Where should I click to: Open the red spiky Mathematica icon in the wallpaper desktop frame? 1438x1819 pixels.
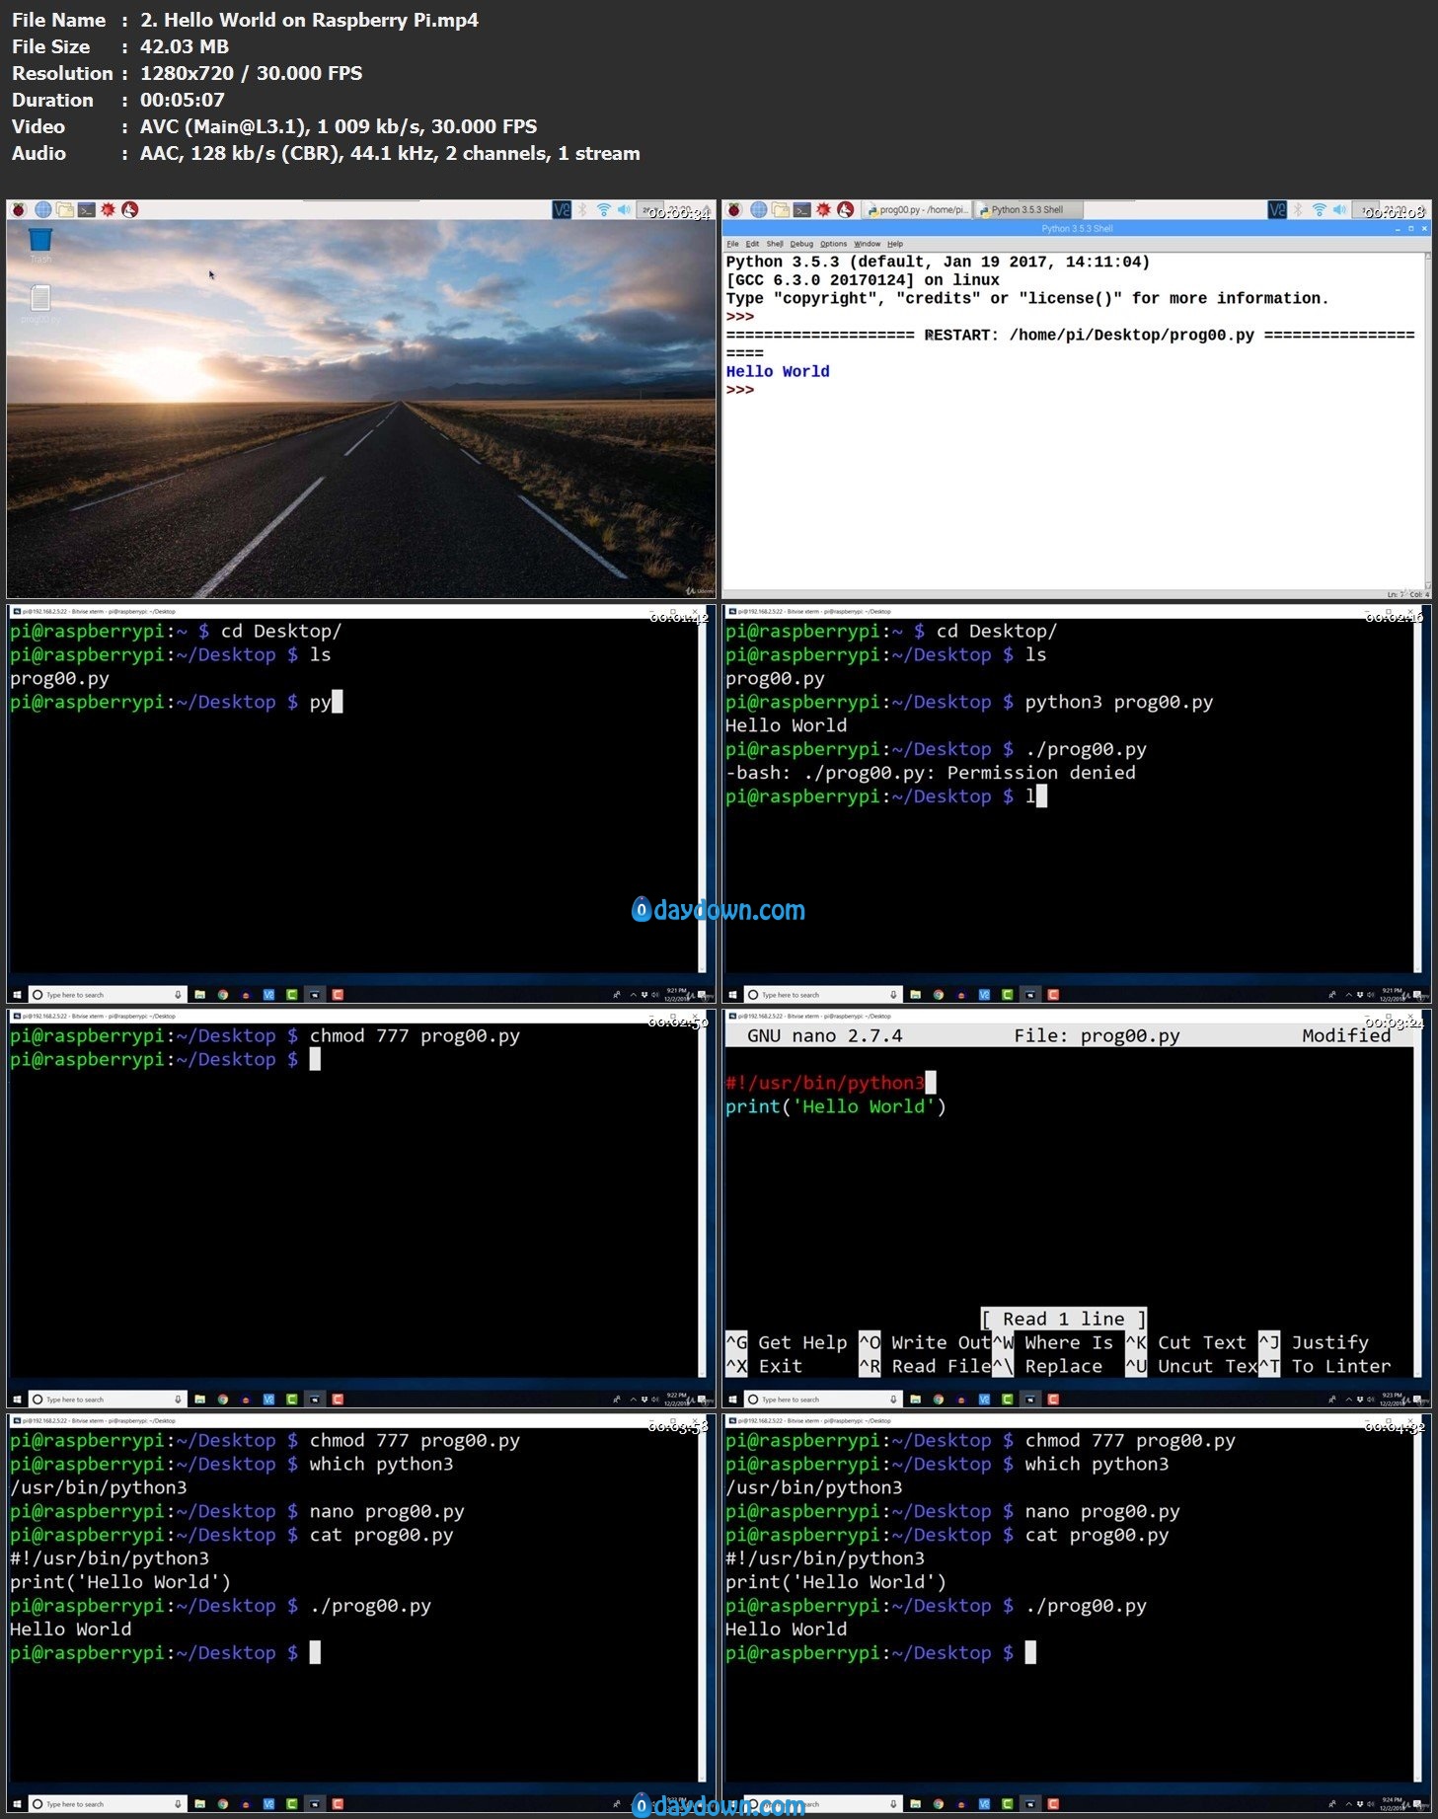pyautogui.click(x=109, y=209)
